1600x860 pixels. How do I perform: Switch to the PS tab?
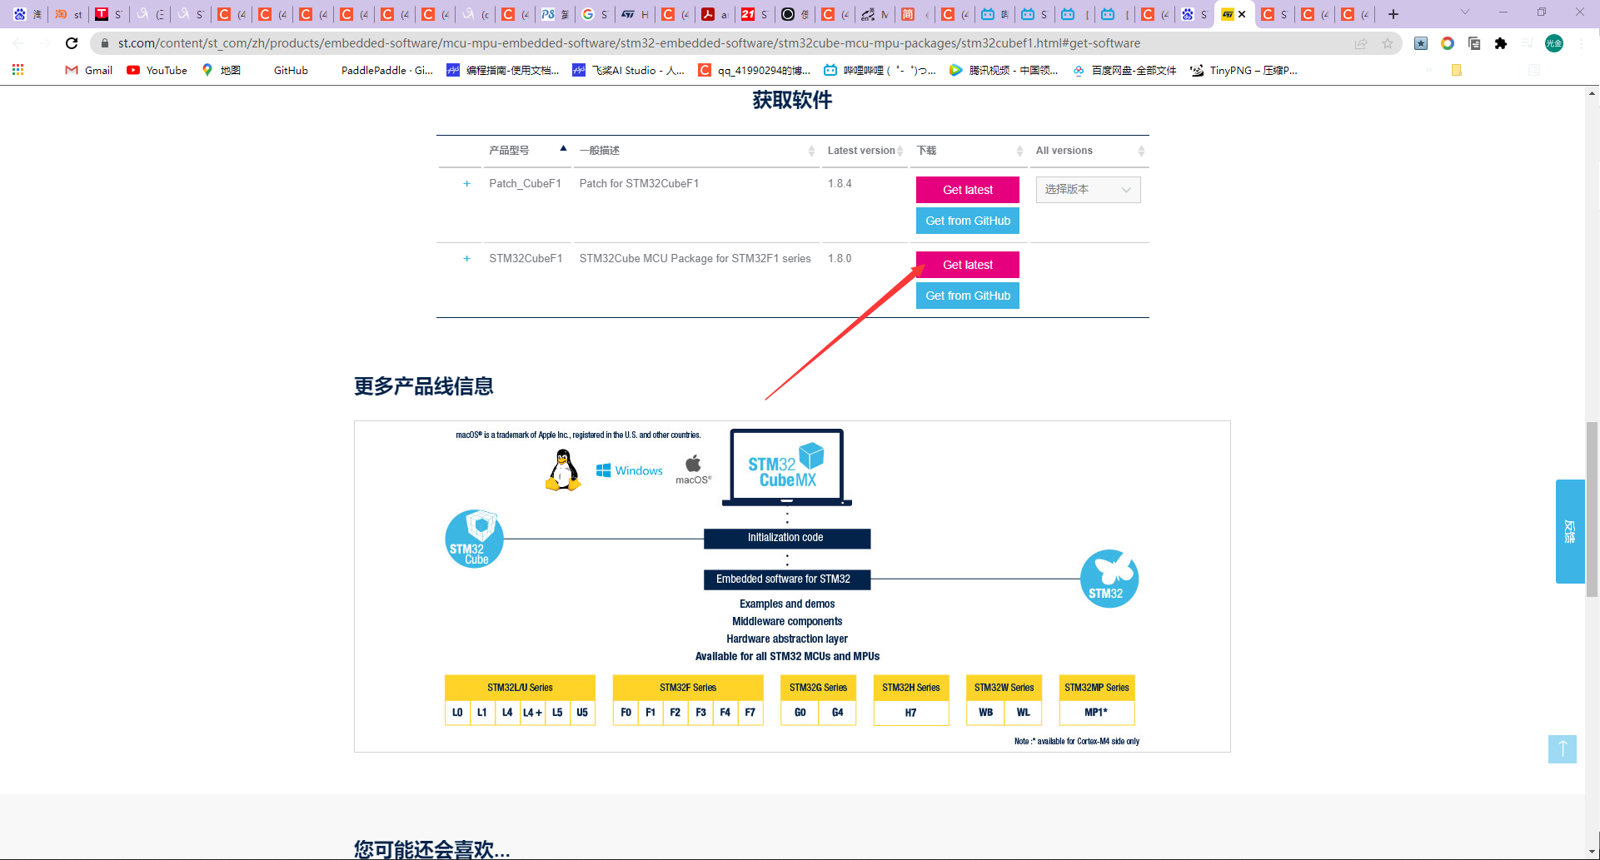(556, 14)
